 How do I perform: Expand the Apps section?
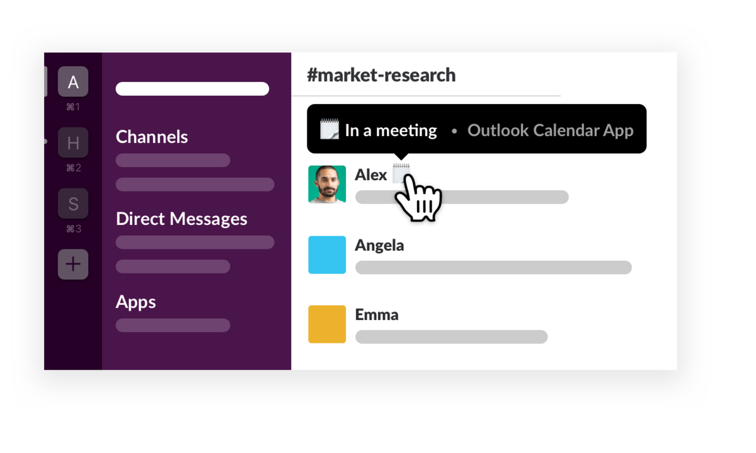(135, 302)
